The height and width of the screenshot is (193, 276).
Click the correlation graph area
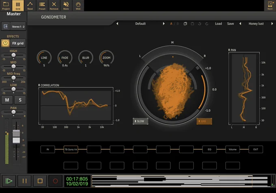(76, 106)
